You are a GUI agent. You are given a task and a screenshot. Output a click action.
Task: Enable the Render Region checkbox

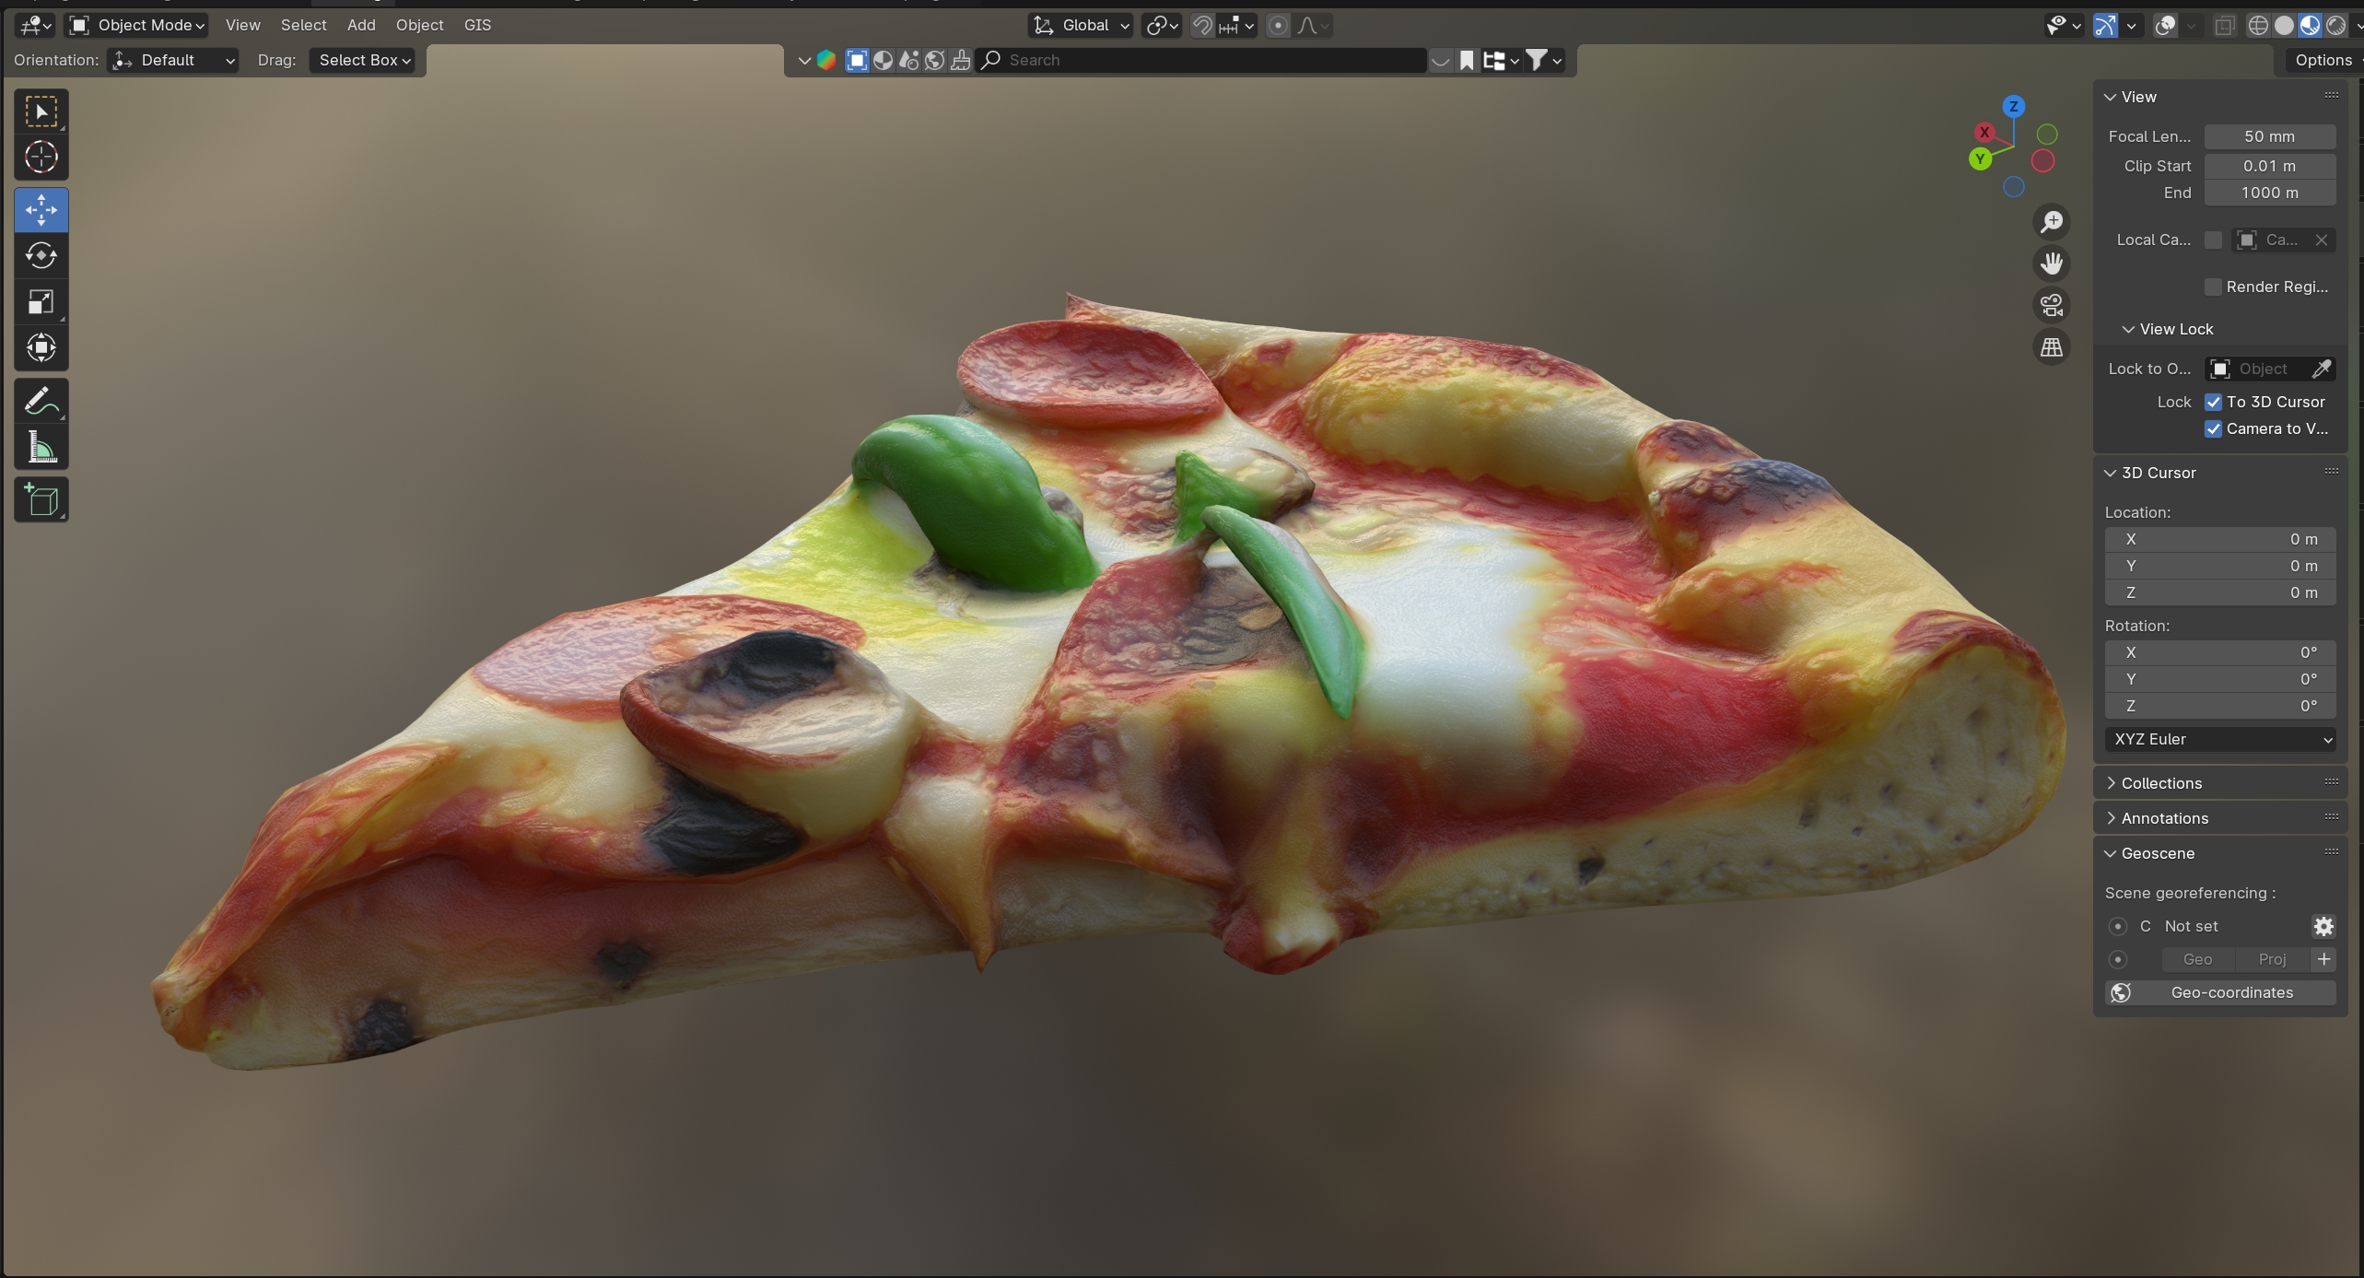tap(2213, 287)
